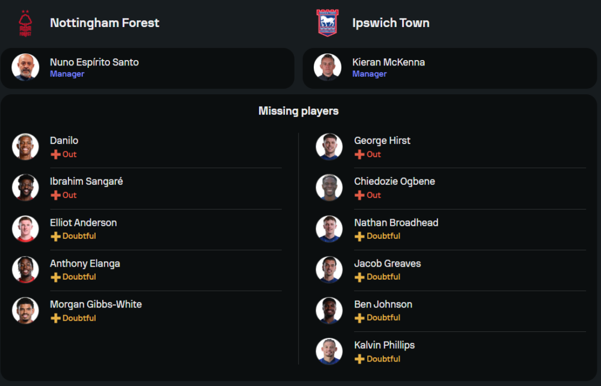Open the Nottingham Forest team name link
Image resolution: width=601 pixels, height=386 pixels.
pos(105,23)
